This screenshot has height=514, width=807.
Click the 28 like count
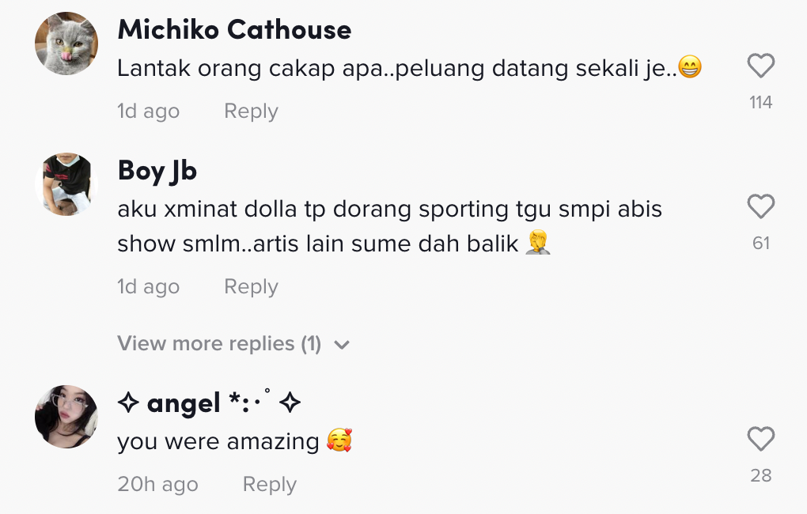(760, 475)
